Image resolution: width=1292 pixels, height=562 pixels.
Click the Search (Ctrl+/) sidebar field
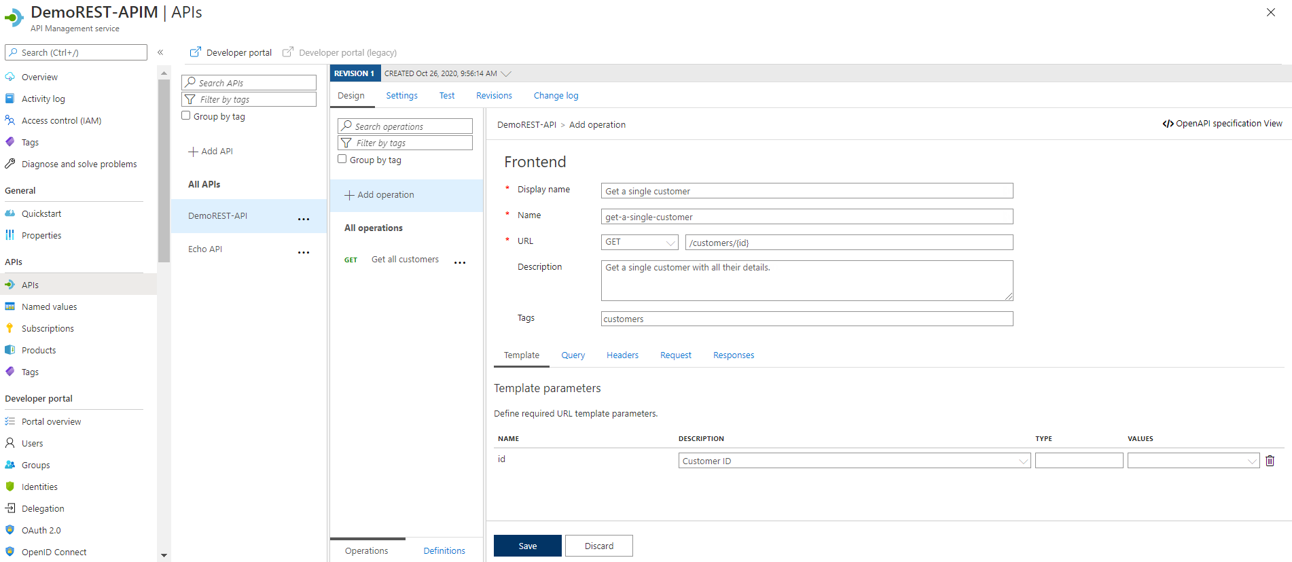coord(76,52)
